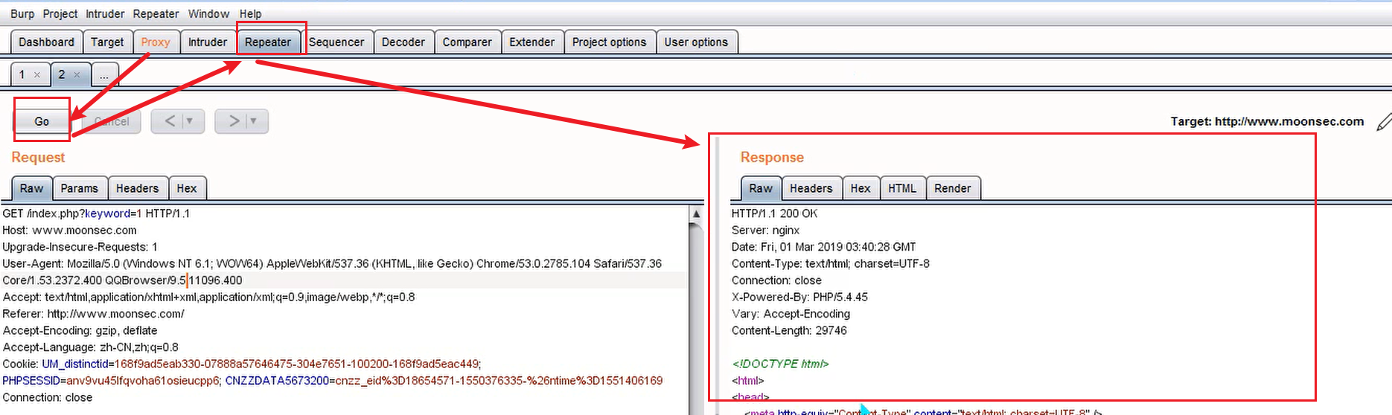Click the Vary: Accept-Encoding line

point(791,314)
